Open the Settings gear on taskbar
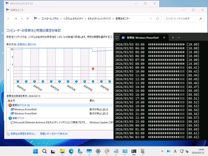The image size is (208, 156). (x=98, y=151)
